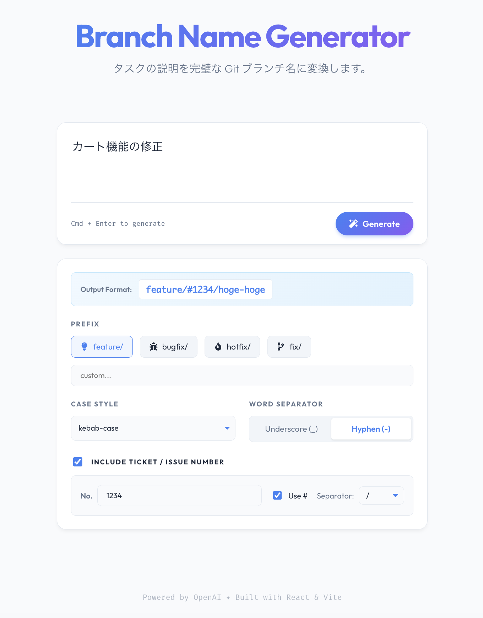The image size is (483, 618).
Task: Click the ticket number field showing 1234
Action: coord(179,496)
